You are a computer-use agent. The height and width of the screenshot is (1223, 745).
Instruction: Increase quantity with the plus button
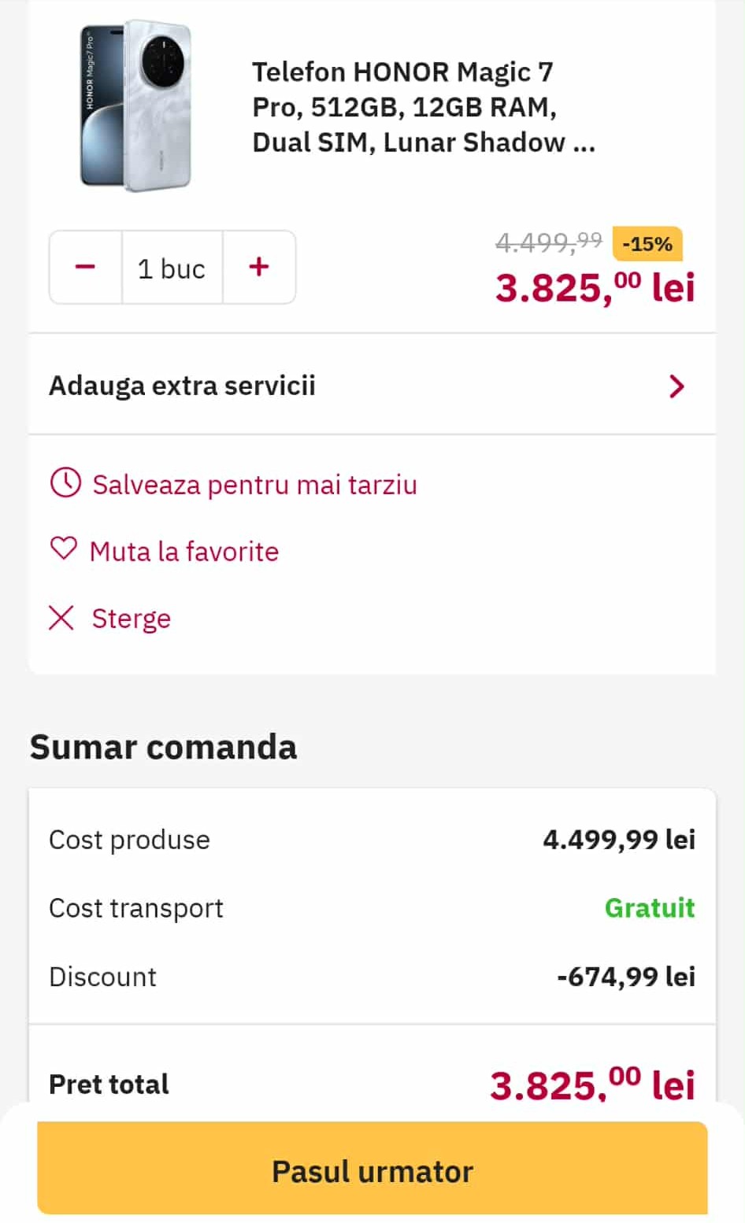[259, 268]
